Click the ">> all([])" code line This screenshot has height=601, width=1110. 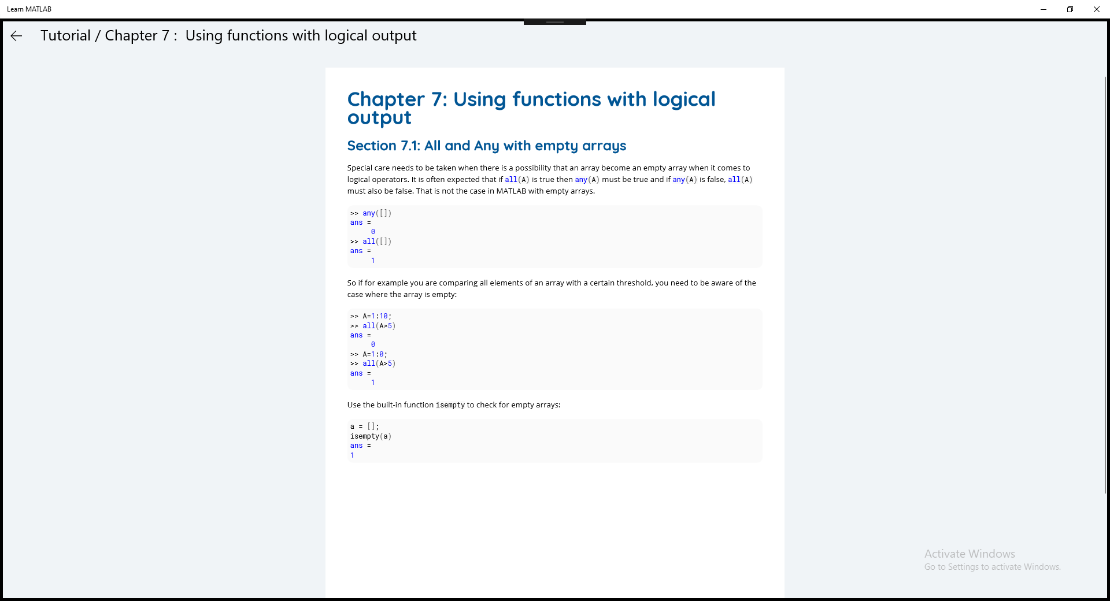point(371,242)
